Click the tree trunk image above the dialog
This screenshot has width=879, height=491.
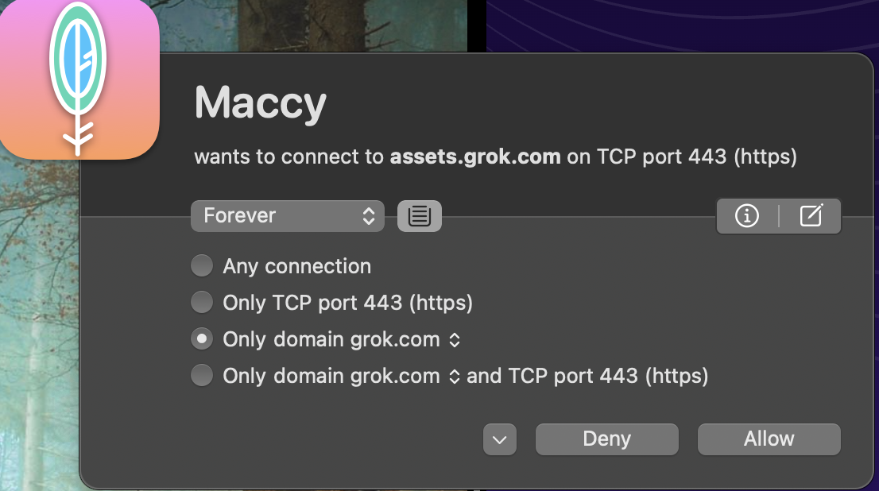coord(313,25)
